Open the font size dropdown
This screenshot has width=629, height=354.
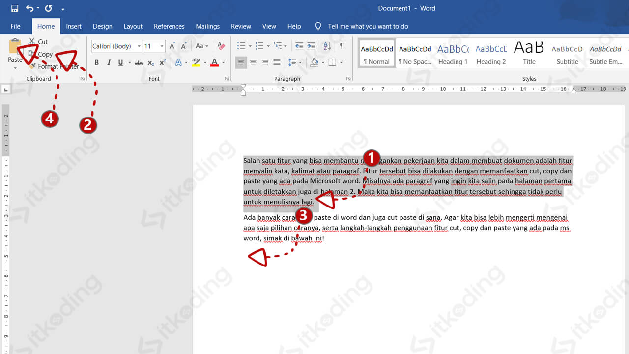coord(162,46)
